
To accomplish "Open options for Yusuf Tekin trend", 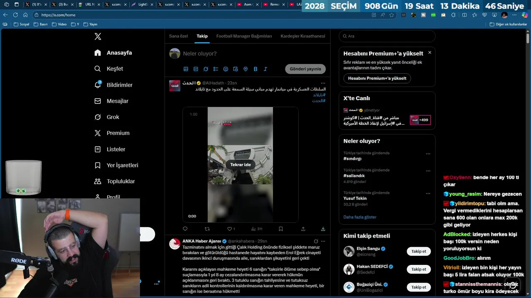I will 428,193.
